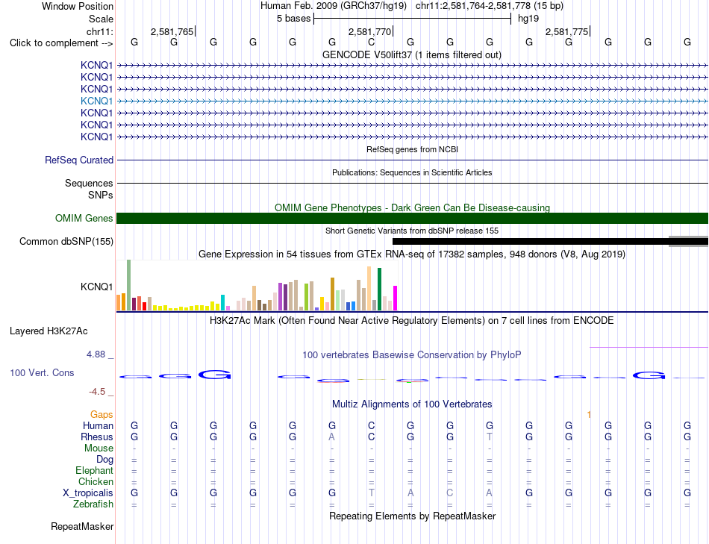Select the Rhesus alignment row label
Image resolution: width=709 pixels, height=544 pixels.
click(97, 437)
